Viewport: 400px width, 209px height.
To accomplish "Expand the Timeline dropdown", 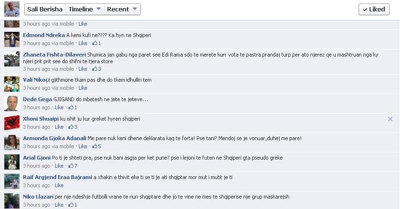I will coord(85,9).
